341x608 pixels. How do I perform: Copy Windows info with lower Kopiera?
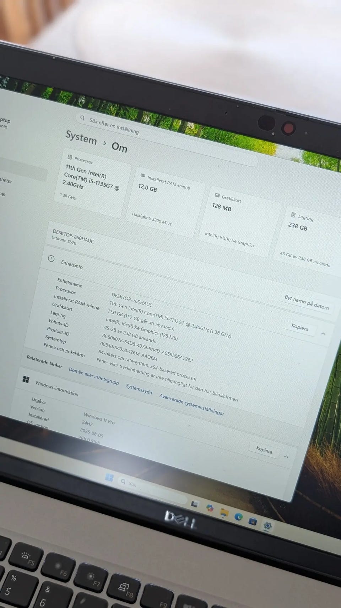point(264,449)
